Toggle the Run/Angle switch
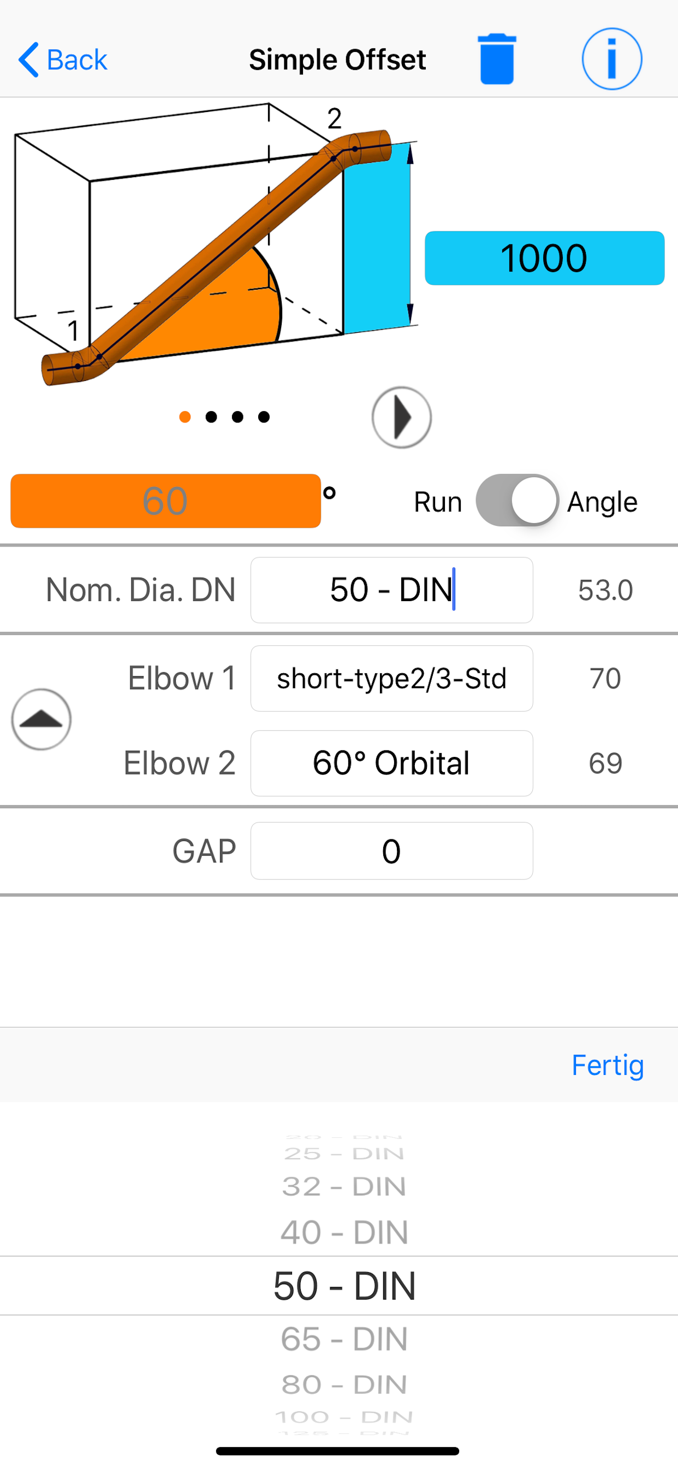The image size is (678, 1469). pyautogui.click(x=518, y=500)
